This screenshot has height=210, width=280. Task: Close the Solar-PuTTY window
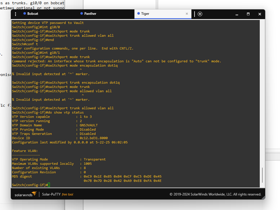[x=260, y=14]
